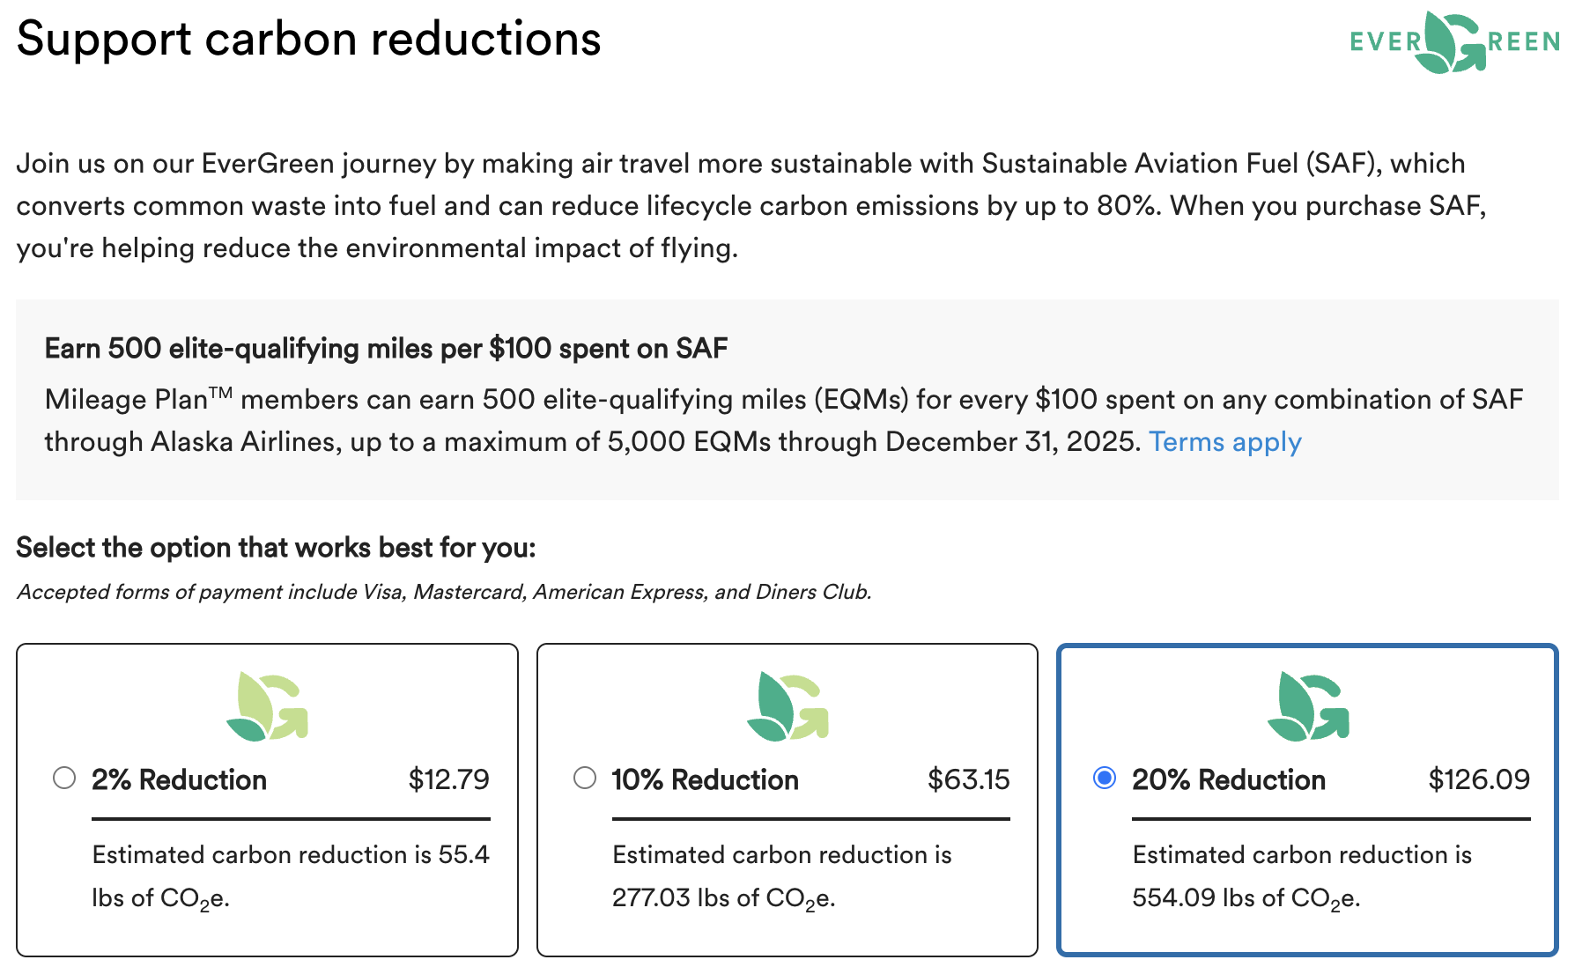1575x967 pixels.
Task: Click the 554.09 lbs carbon reduction description
Action: [x=1303, y=876]
